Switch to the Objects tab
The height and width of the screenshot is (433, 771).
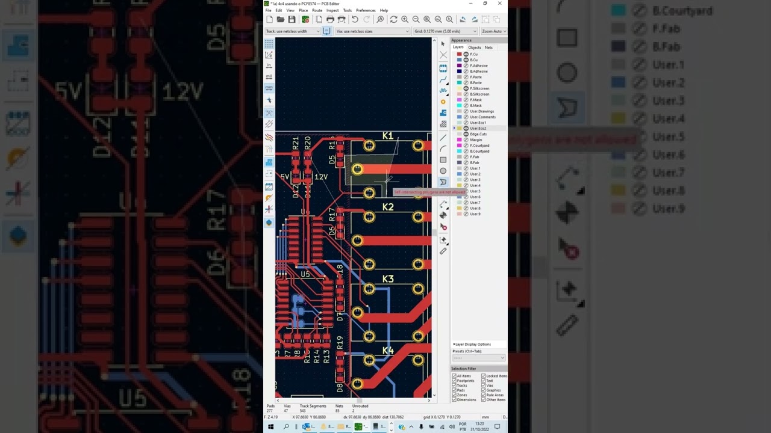click(475, 48)
